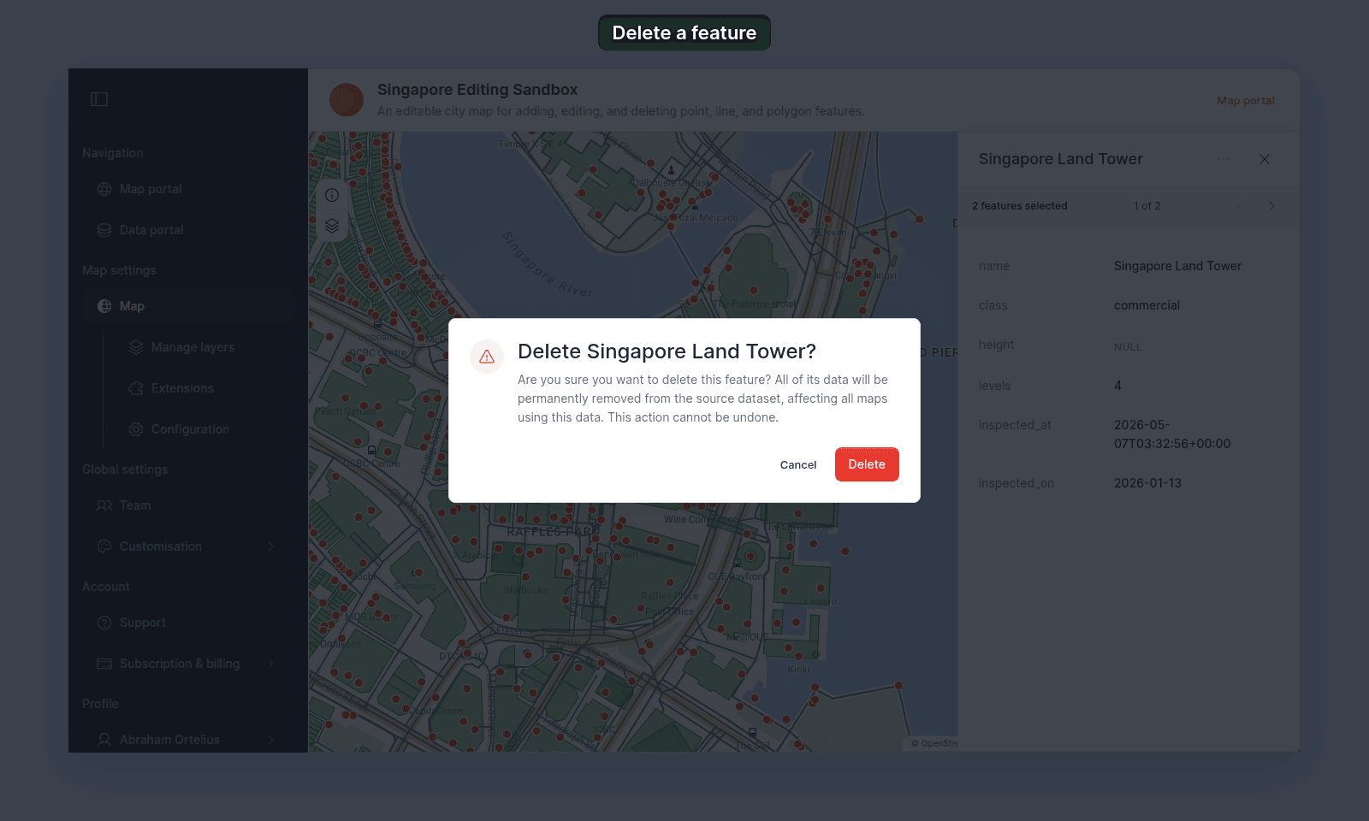Click the Data portal database icon
1369x821 pixels.
104,230
